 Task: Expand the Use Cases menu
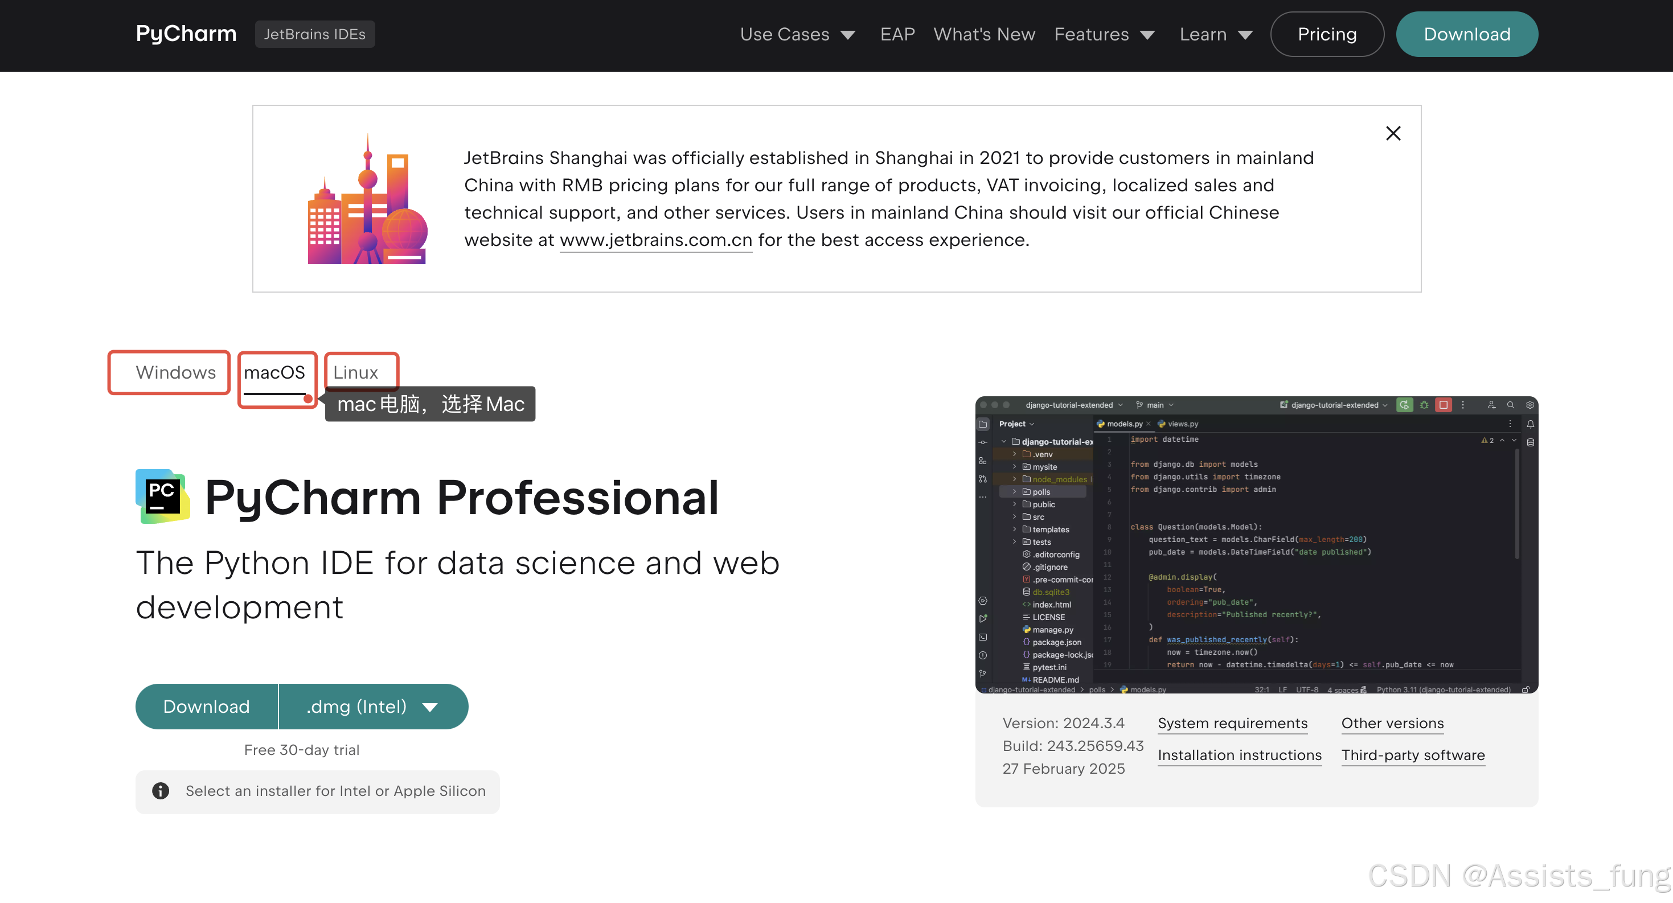(798, 34)
